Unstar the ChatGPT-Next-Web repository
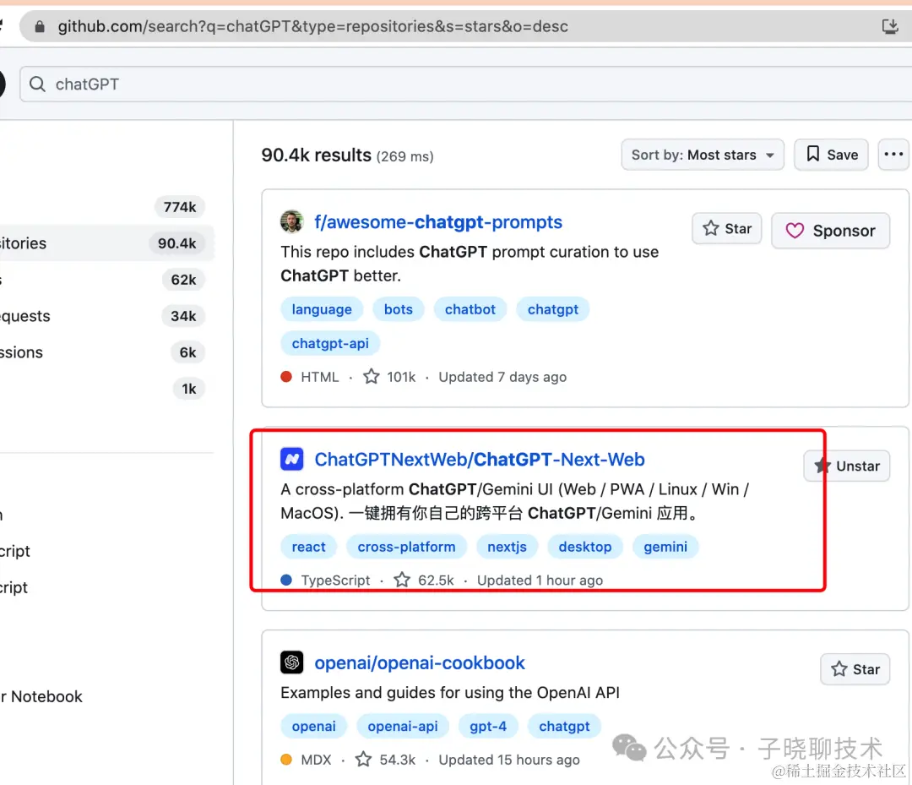 click(x=847, y=466)
